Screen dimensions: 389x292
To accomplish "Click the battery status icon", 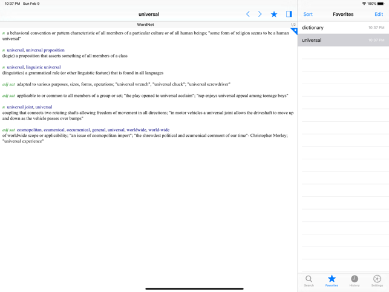I will [381, 4].
